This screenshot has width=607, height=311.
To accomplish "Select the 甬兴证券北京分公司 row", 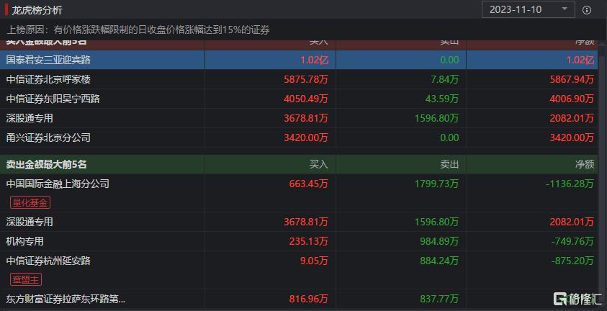I will point(299,138).
